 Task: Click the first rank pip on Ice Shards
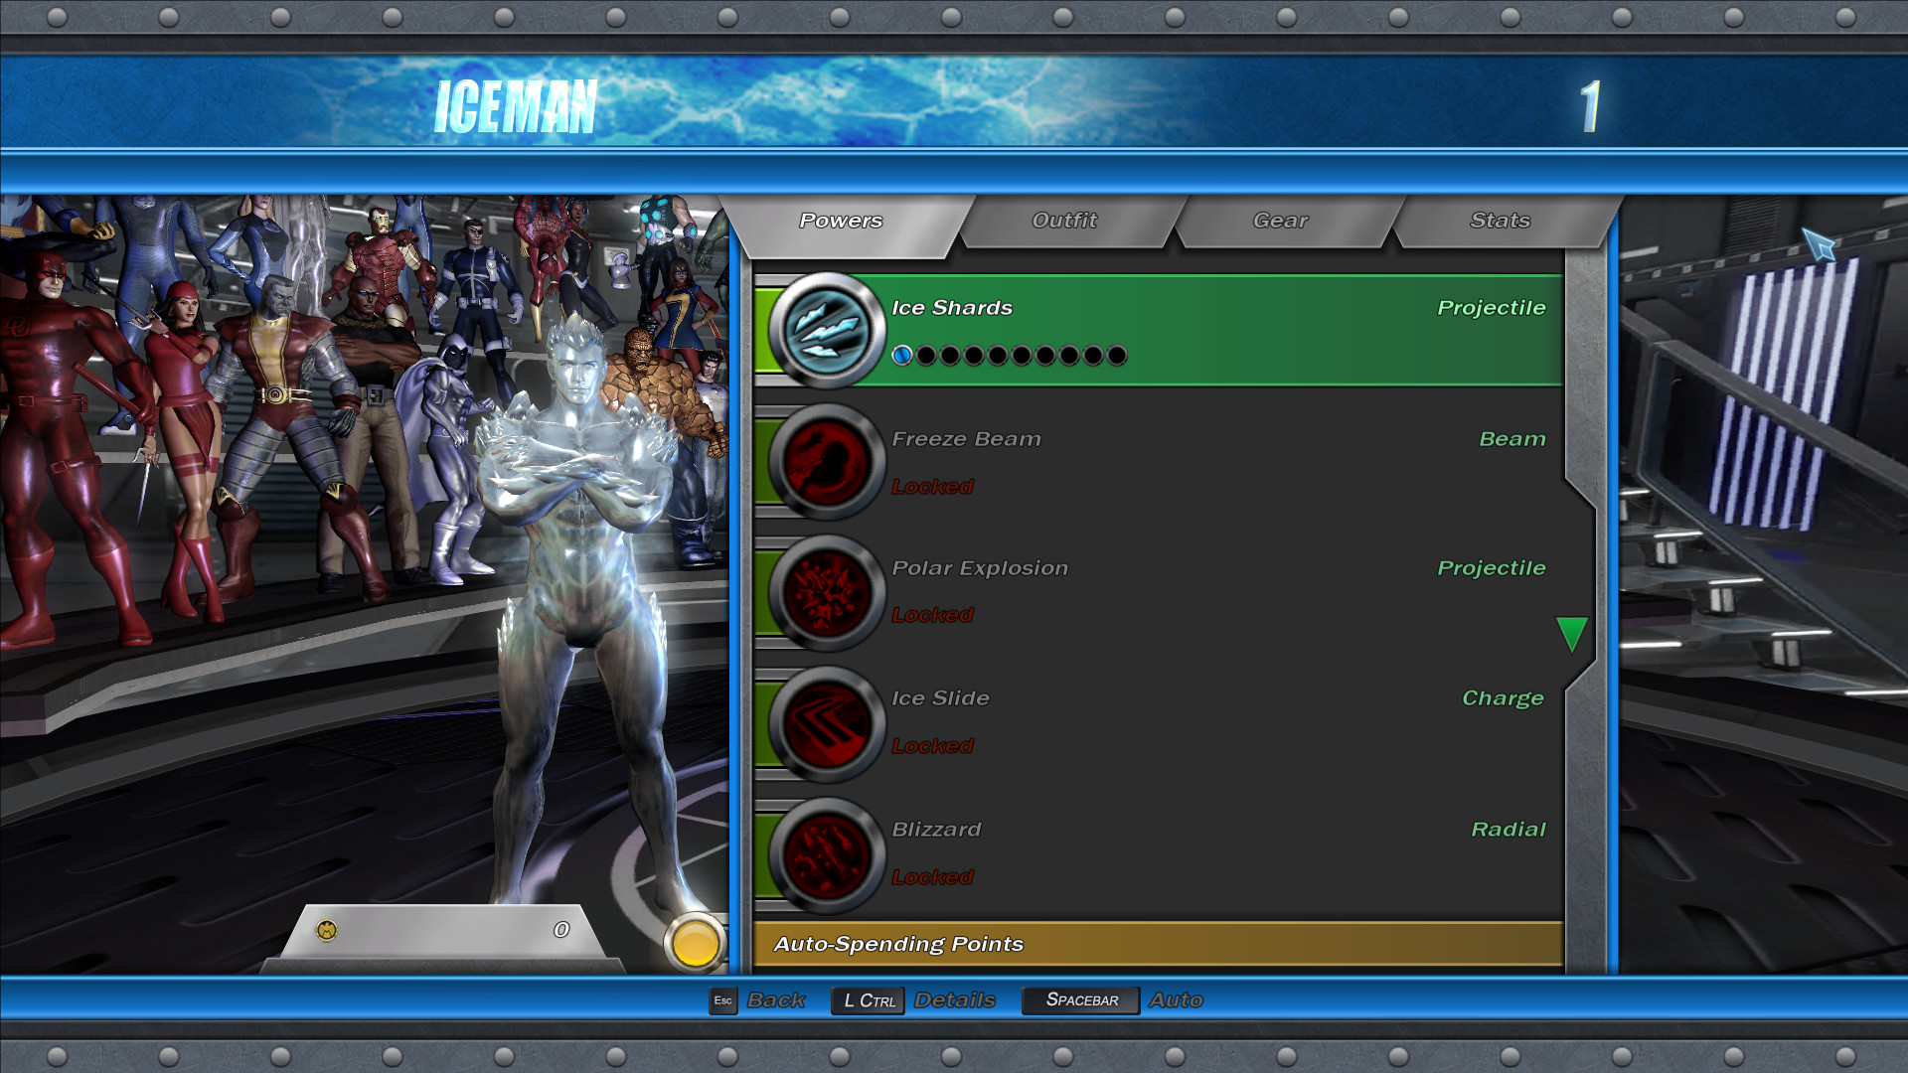(901, 355)
